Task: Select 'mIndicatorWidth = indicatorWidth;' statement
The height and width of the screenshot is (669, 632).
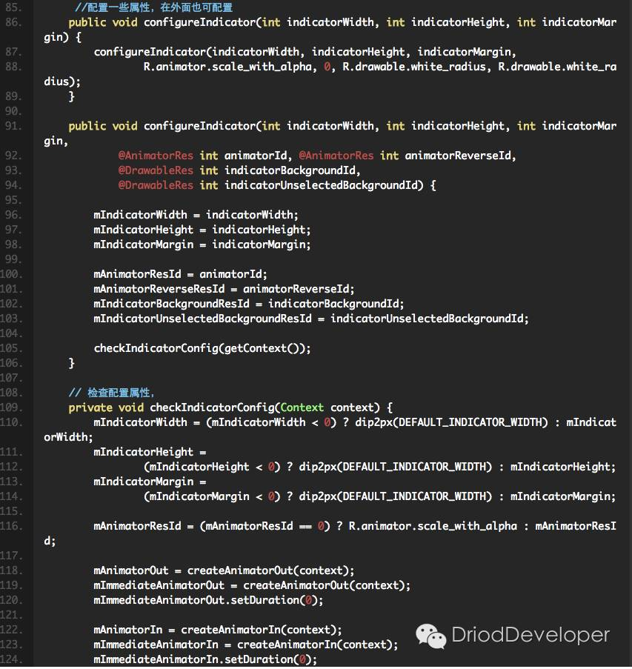Action: [196, 215]
